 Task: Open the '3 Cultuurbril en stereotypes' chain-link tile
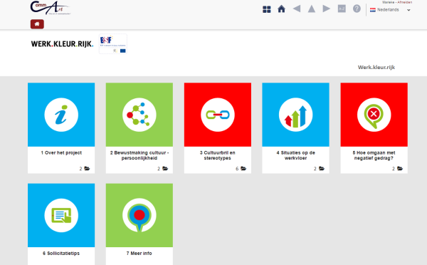coord(218,128)
